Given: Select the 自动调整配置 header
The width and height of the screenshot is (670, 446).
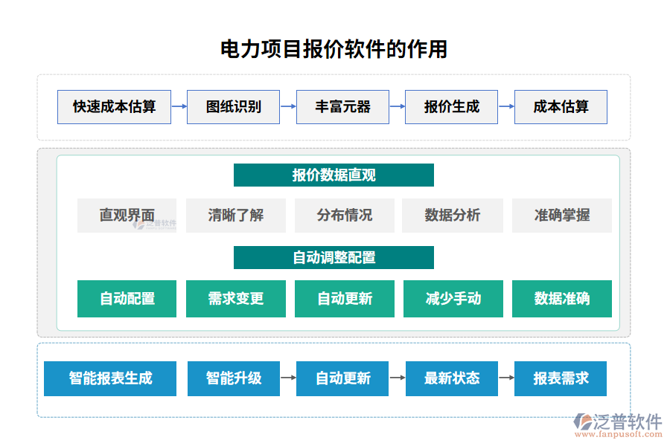Looking at the screenshot, I should pyautogui.click(x=334, y=257).
